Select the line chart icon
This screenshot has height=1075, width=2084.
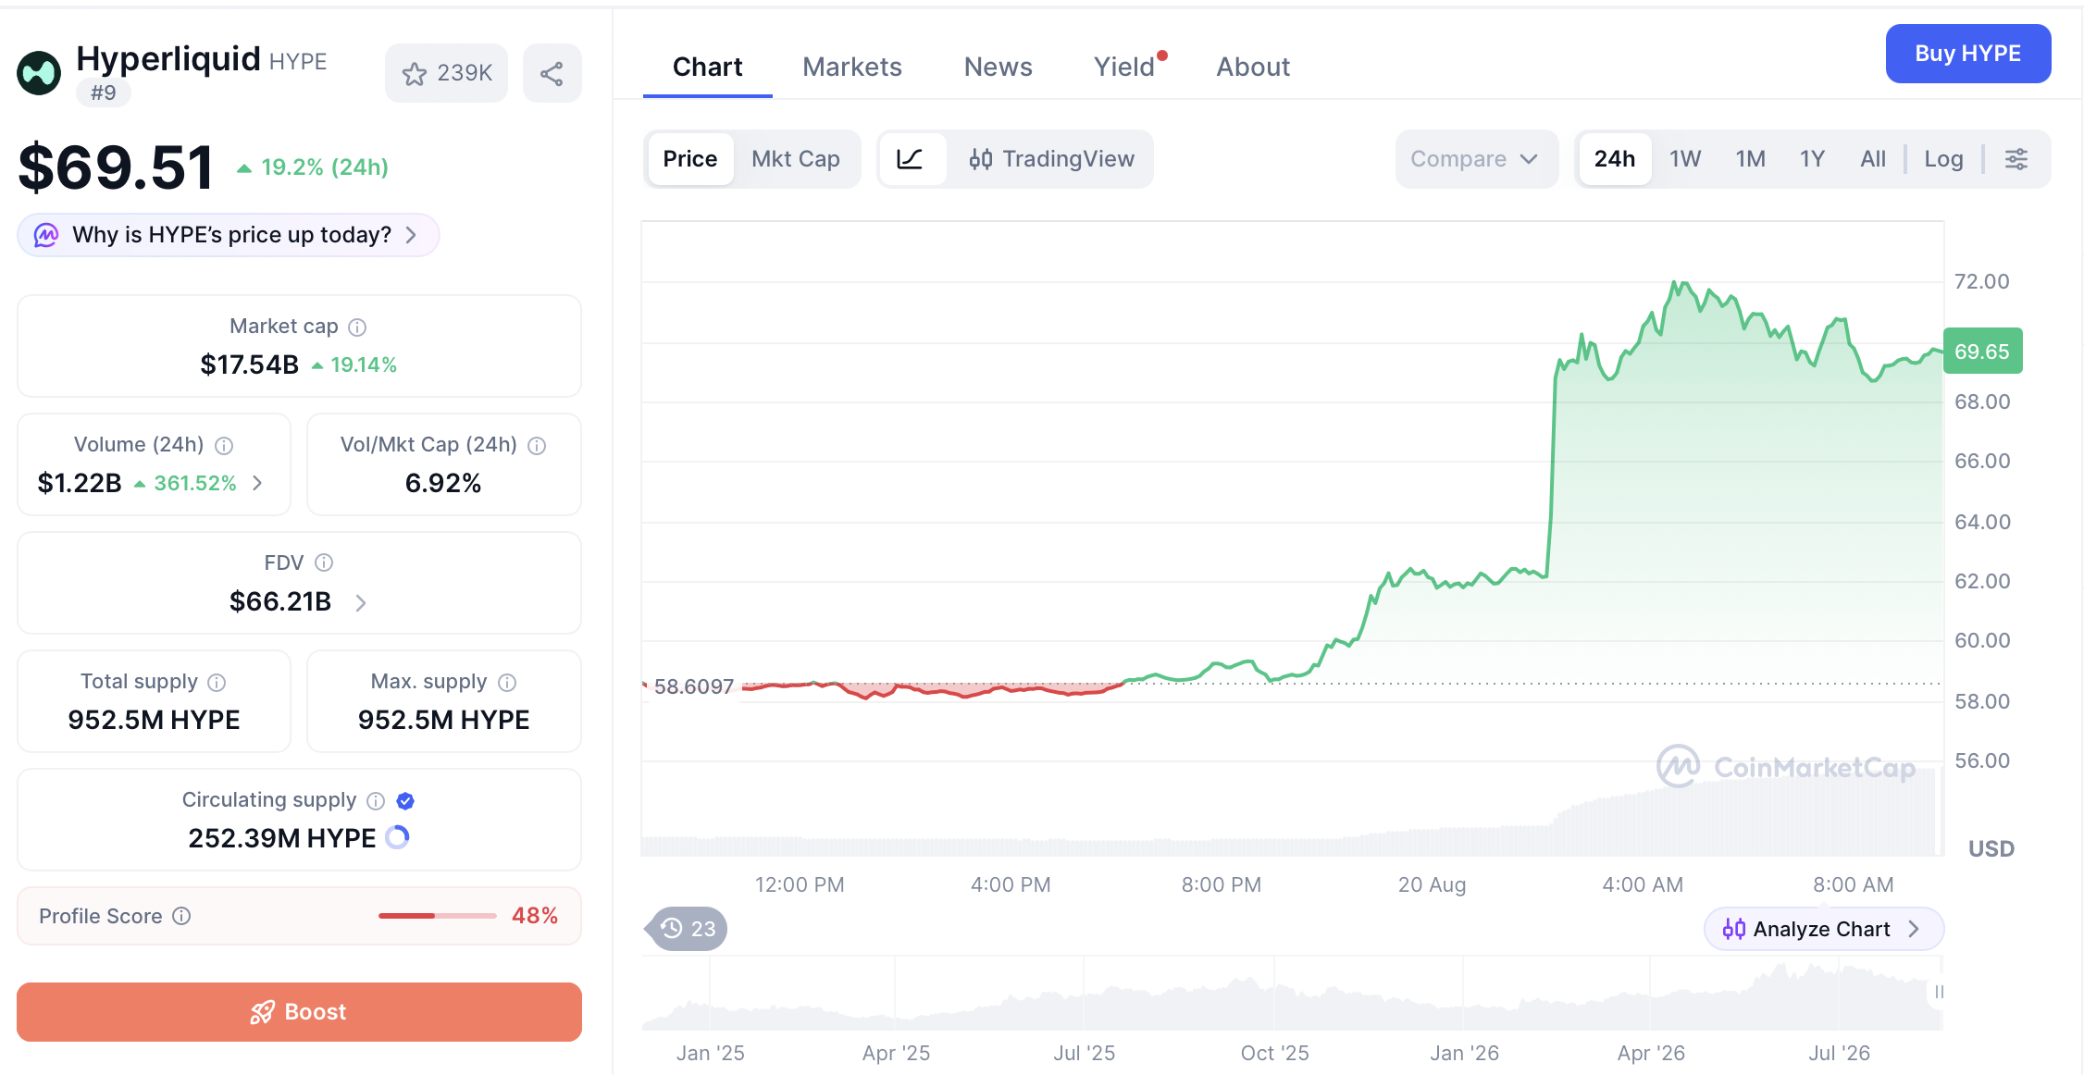pyautogui.click(x=911, y=159)
